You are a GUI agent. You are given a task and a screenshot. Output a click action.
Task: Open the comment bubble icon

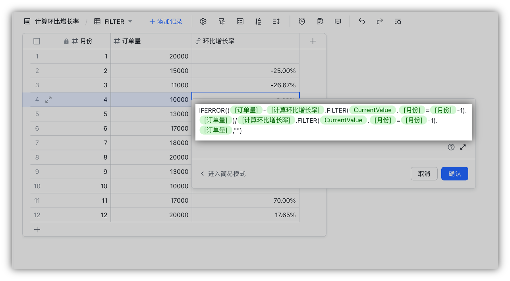(338, 21)
